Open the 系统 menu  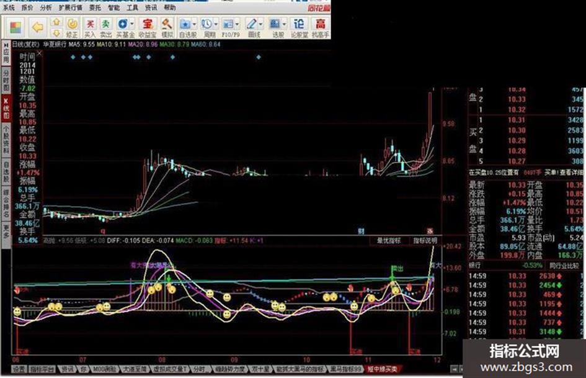(9, 7)
